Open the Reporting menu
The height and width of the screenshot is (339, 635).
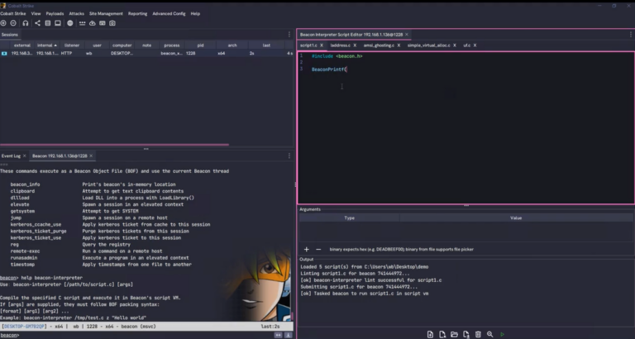[x=138, y=13]
